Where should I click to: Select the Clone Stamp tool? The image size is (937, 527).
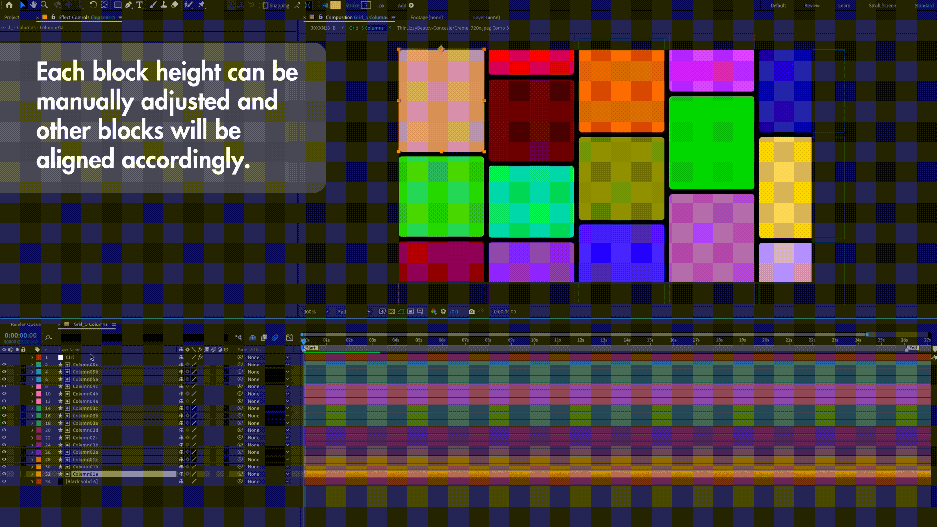pos(163,5)
